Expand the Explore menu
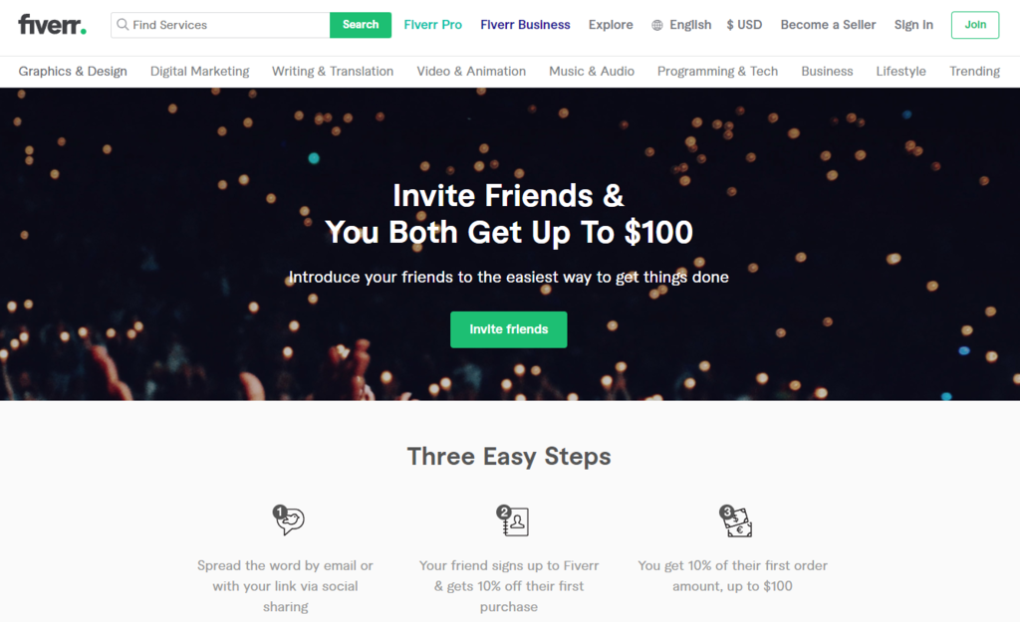1020x622 pixels. coord(611,24)
